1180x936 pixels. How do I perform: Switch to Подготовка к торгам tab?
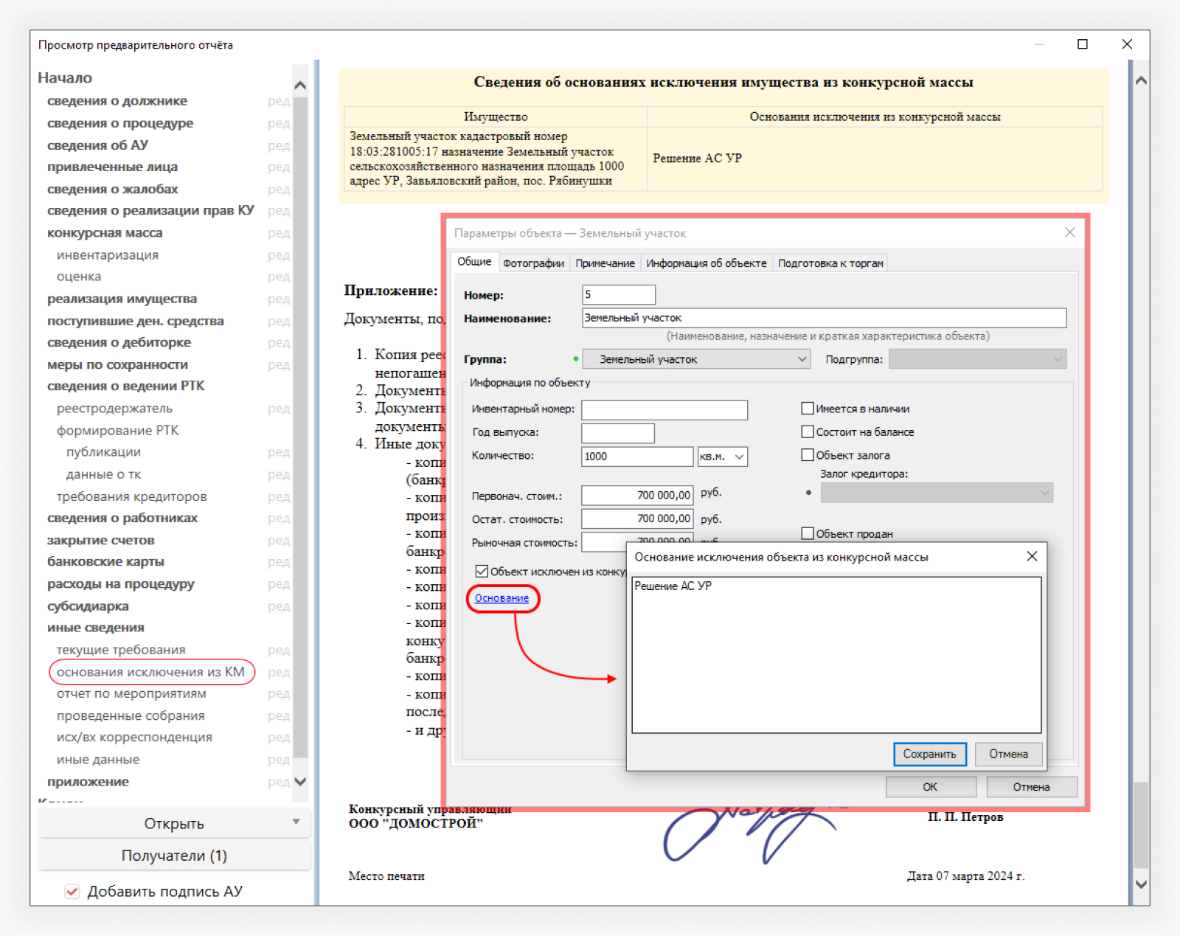830,263
